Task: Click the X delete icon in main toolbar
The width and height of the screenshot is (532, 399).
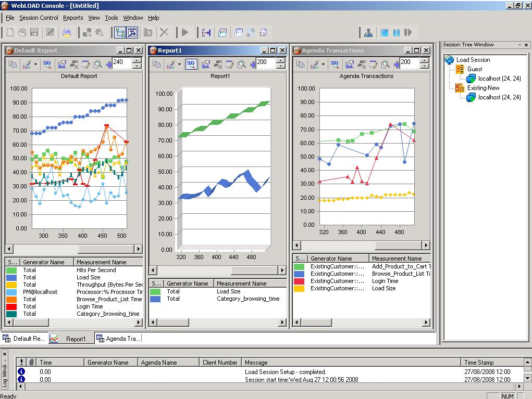Action: [x=164, y=33]
